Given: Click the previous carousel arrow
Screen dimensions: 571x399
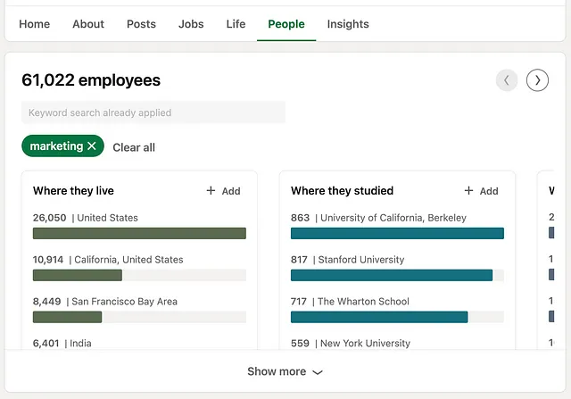Looking at the screenshot, I should click(507, 80).
